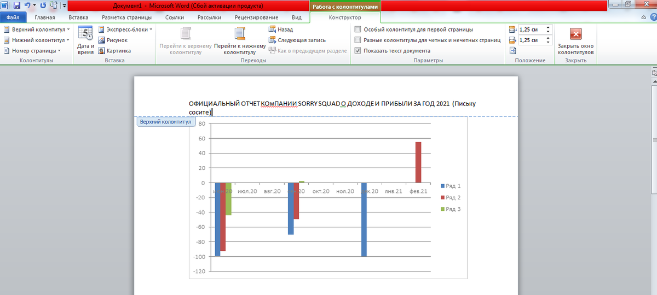657x295 pixels.
Task: Click the blue дек.20 bar reaching -100
Action: [364, 220]
